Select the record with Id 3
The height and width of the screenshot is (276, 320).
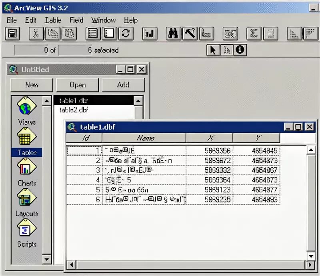coord(173,170)
